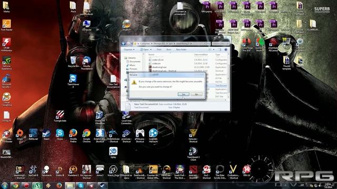Open Wasteland 2 desktop icon

[73, 171]
